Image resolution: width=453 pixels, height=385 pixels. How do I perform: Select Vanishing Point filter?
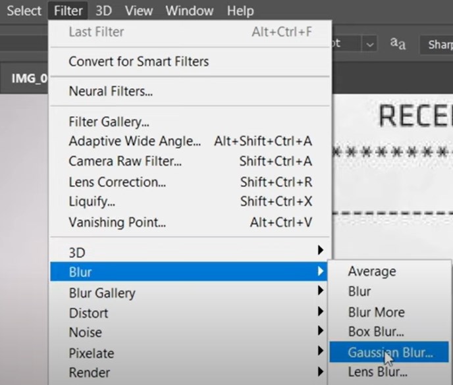(117, 222)
